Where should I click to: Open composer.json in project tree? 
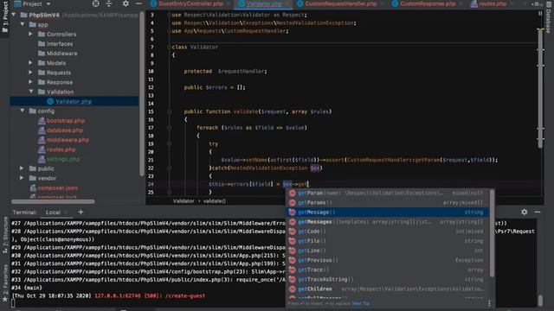tap(58, 188)
